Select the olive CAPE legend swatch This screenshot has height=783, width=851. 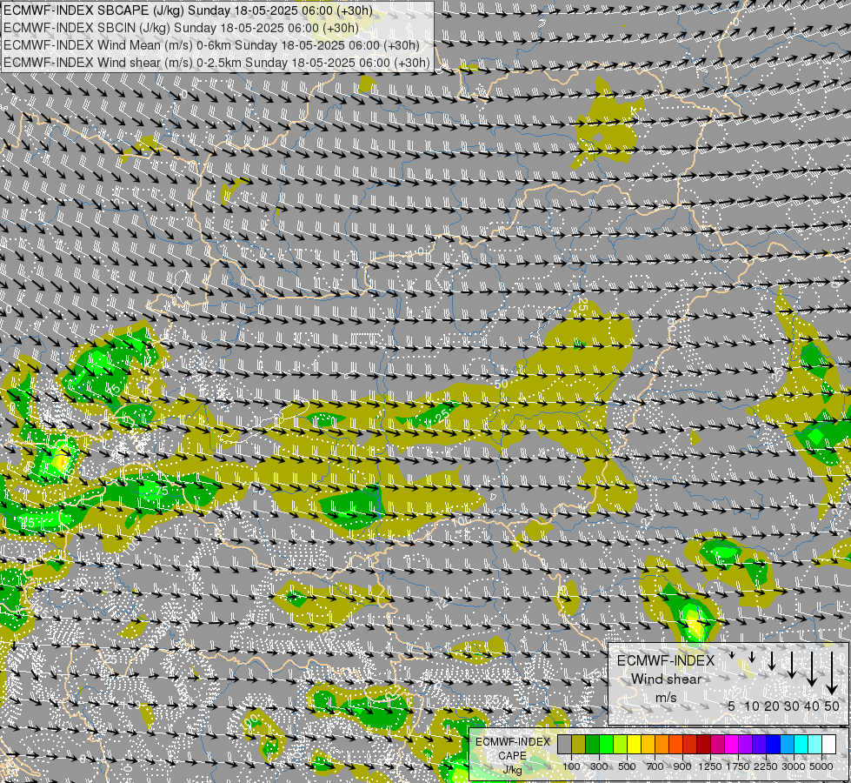[579, 745]
